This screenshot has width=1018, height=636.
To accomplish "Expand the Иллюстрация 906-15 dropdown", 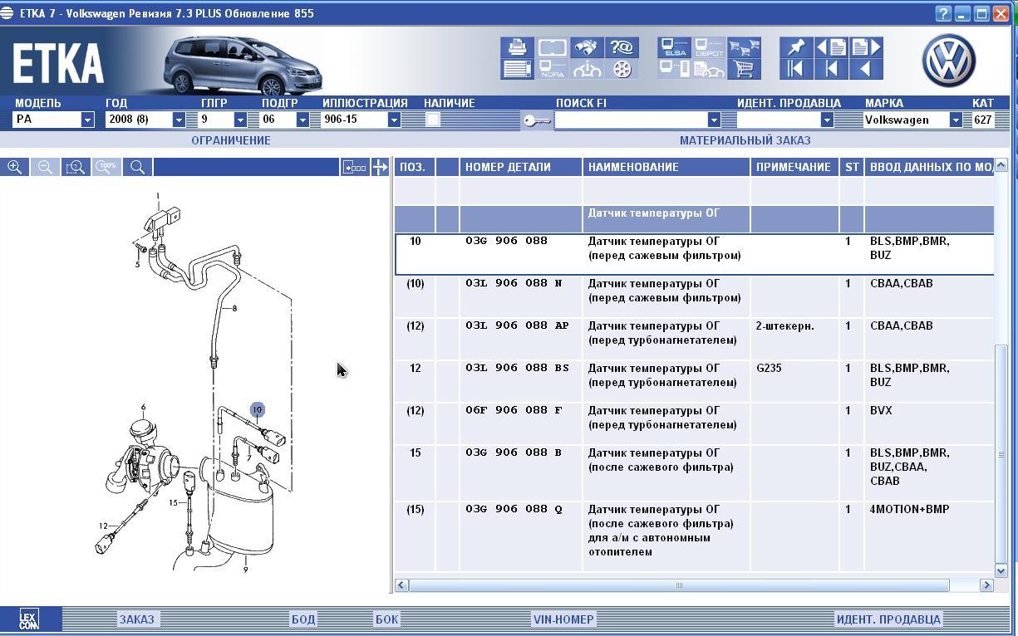I will point(394,120).
